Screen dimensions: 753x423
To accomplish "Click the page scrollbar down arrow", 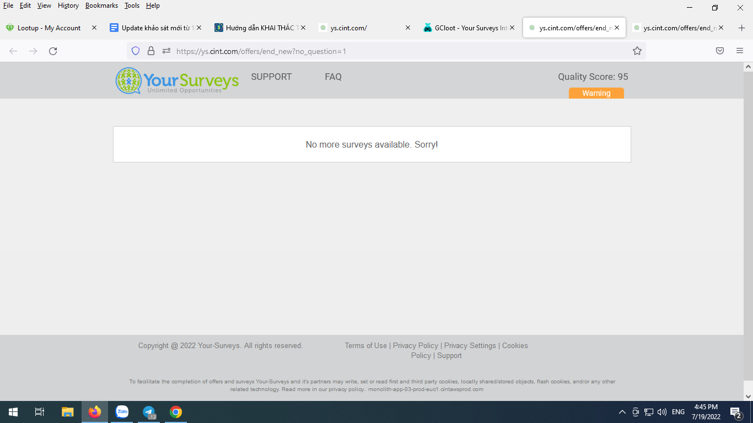I will (x=748, y=396).
